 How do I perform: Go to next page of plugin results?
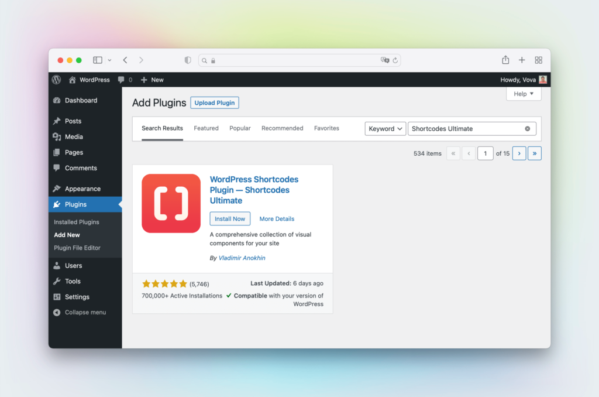(x=519, y=153)
